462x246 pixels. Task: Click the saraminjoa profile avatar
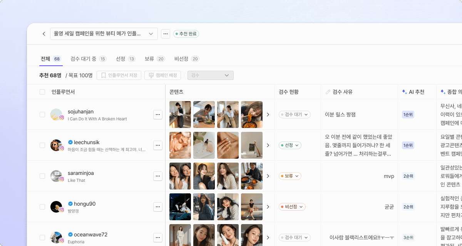(56, 176)
